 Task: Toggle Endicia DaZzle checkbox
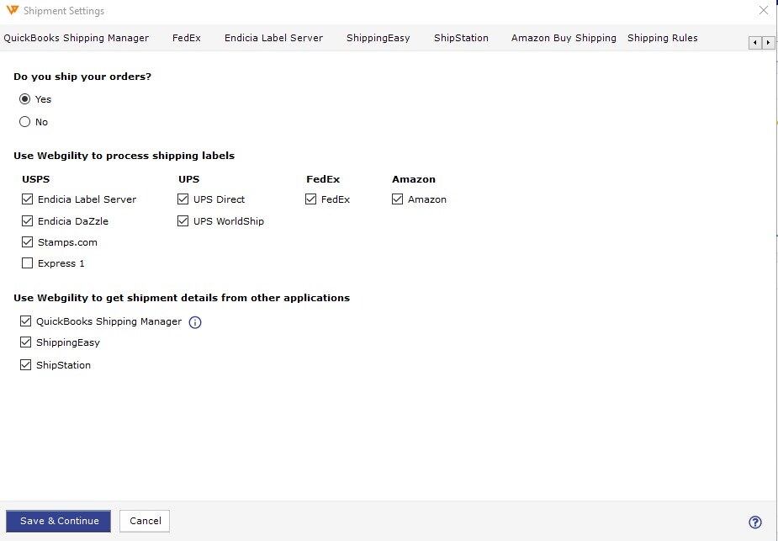click(27, 221)
